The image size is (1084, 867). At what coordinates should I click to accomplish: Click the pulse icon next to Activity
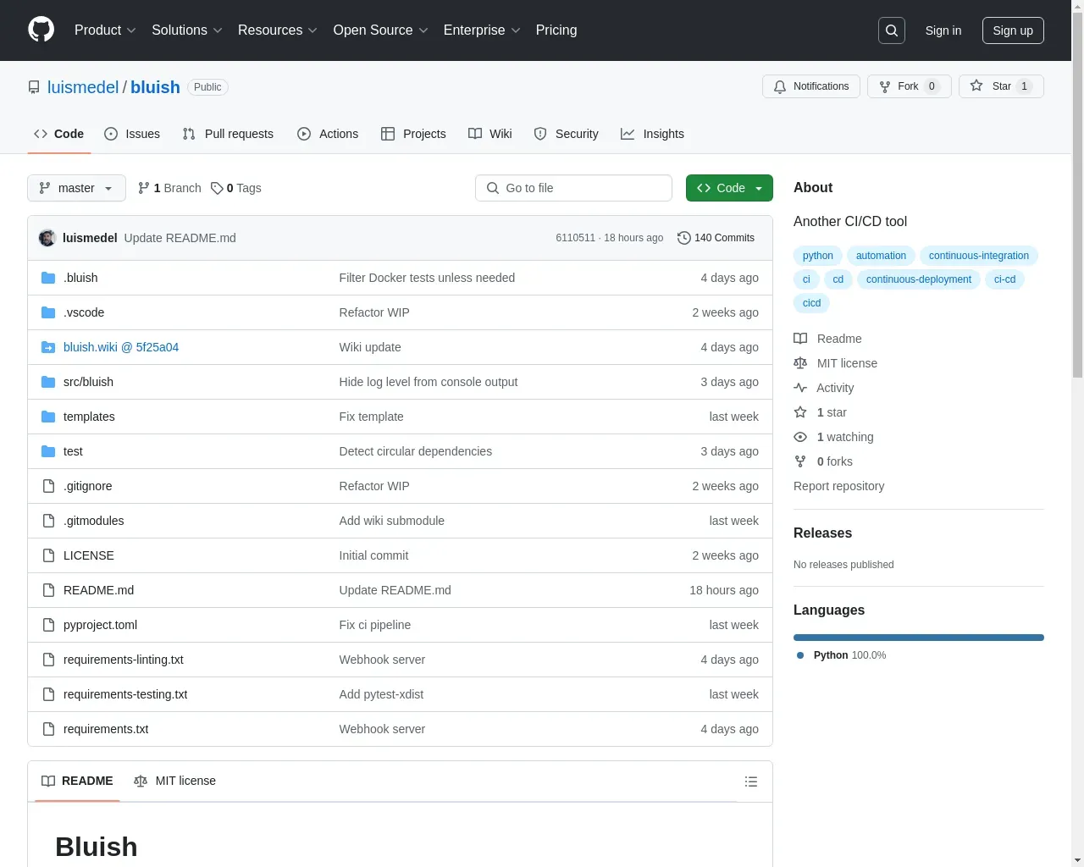(x=800, y=388)
